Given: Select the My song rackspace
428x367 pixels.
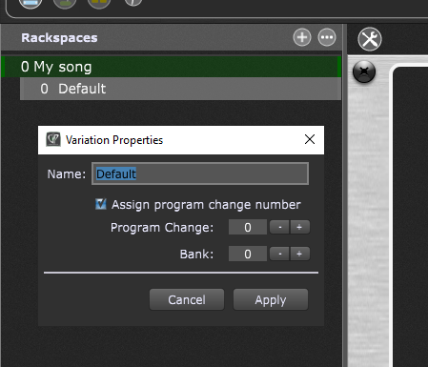Looking at the screenshot, I should tap(171, 67).
